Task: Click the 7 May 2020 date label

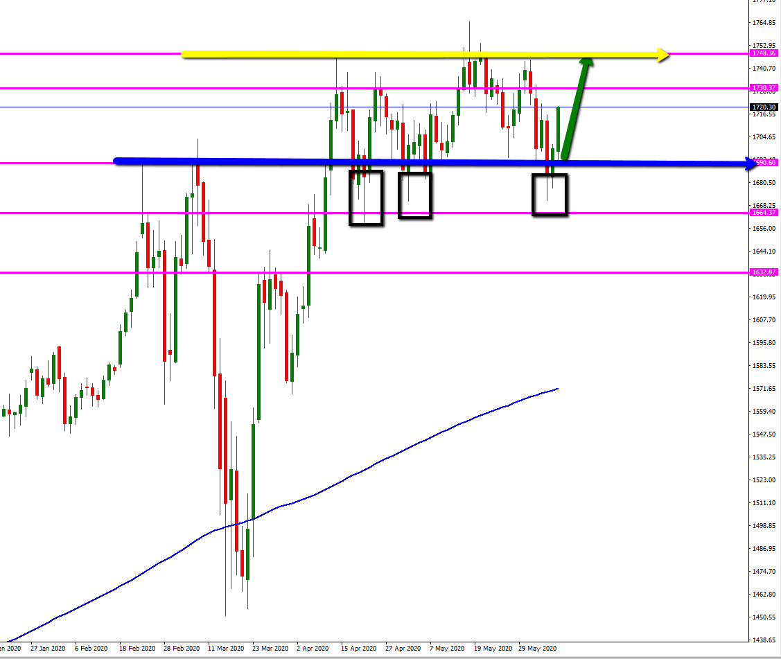Action: tap(447, 649)
